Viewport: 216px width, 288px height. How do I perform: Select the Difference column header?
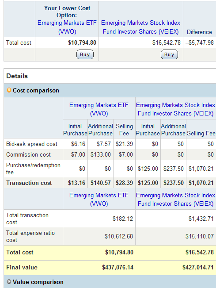(199, 32)
